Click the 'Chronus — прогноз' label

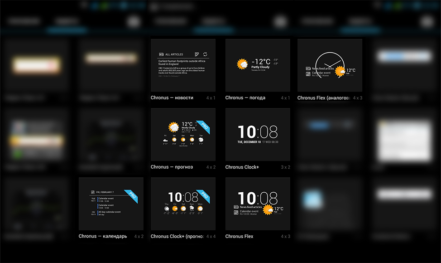[x=172, y=167]
